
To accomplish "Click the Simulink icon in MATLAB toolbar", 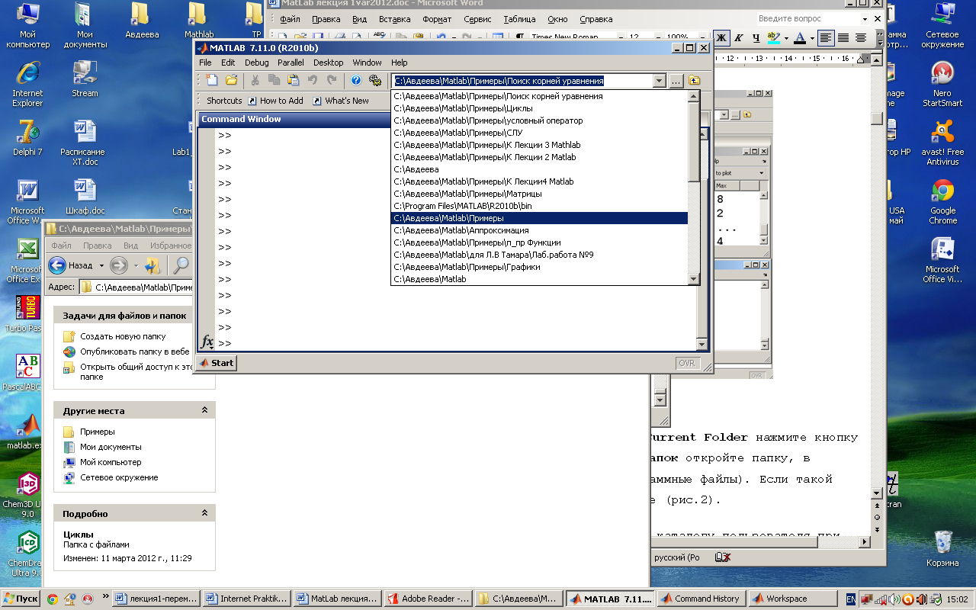I will click(375, 80).
